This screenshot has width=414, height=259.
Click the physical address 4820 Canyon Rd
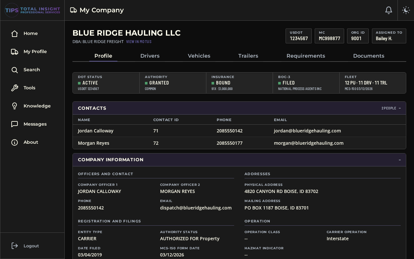281,191
